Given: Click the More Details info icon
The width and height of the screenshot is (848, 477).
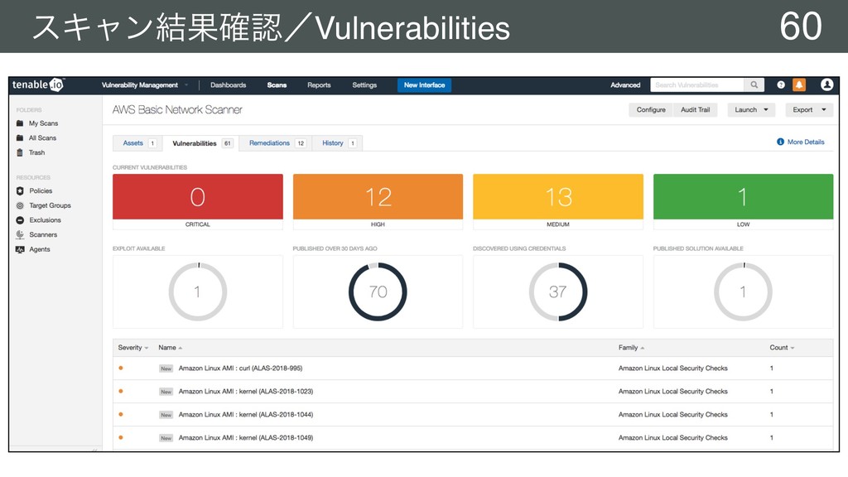Looking at the screenshot, I should 780,142.
